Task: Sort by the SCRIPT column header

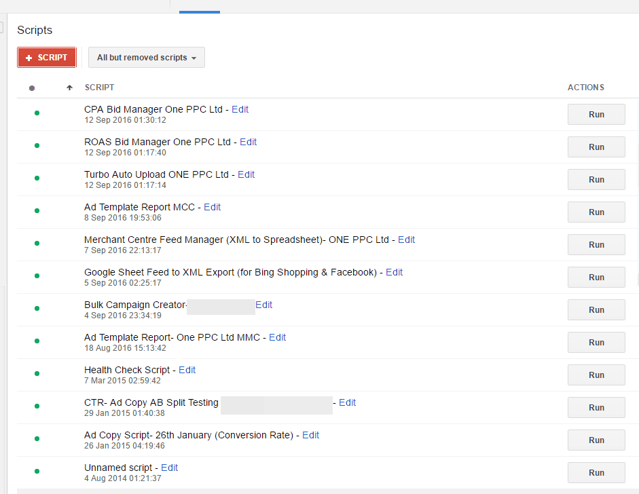Action: point(99,88)
